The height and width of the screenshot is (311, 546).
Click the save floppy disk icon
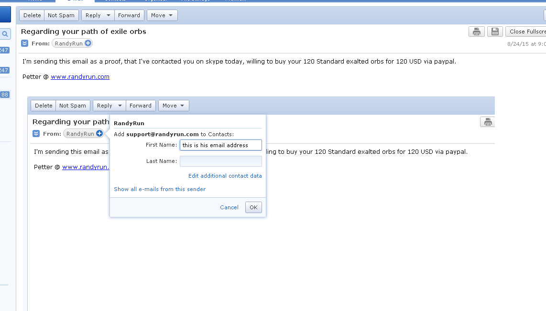point(495,32)
